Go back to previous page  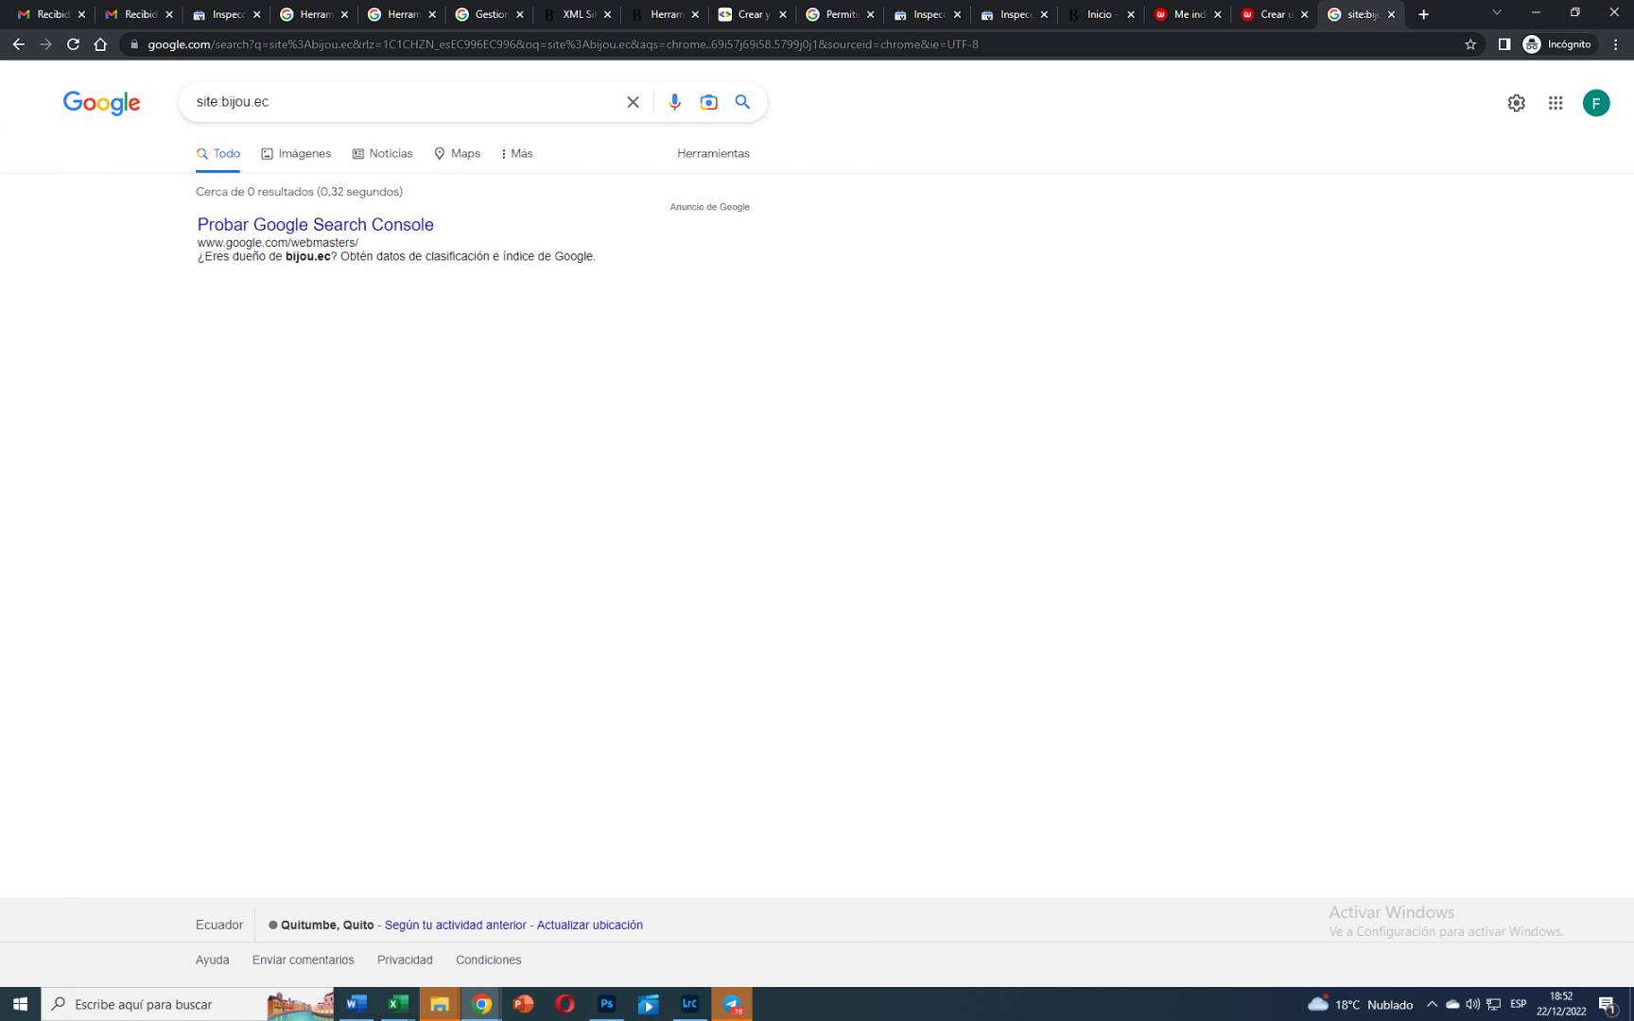point(19,44)
